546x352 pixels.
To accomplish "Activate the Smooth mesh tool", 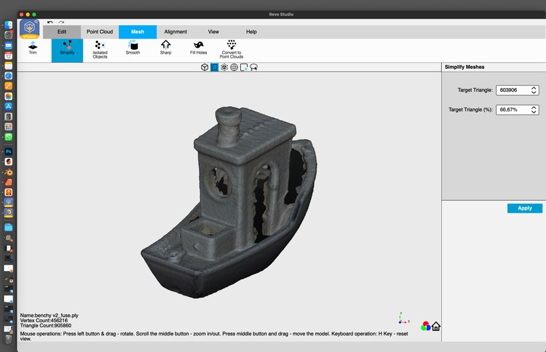I will coord(133,48).
